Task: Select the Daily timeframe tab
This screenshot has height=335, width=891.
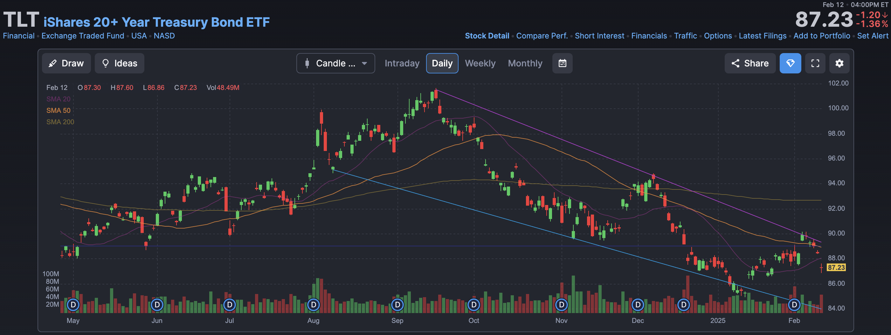Action: click(x=442, y=63)
